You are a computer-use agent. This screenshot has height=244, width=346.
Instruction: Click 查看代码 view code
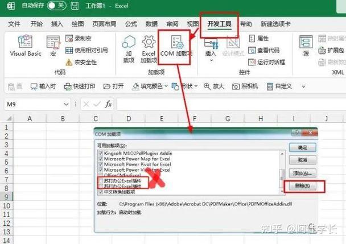[x=264, y=50]
